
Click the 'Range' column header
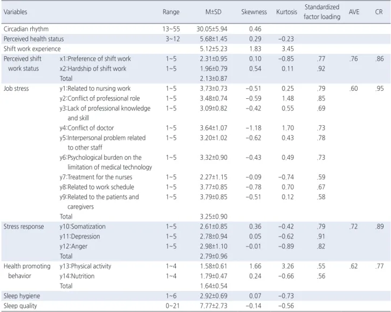point(171,12)
